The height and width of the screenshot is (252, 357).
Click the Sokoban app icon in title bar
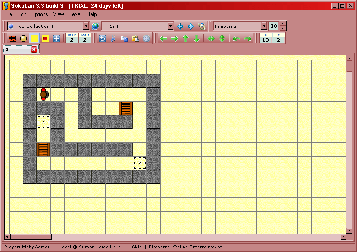point(6,6)
